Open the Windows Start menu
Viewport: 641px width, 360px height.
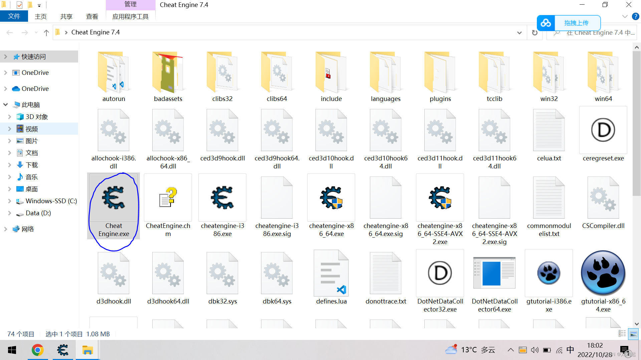point(12,350)
